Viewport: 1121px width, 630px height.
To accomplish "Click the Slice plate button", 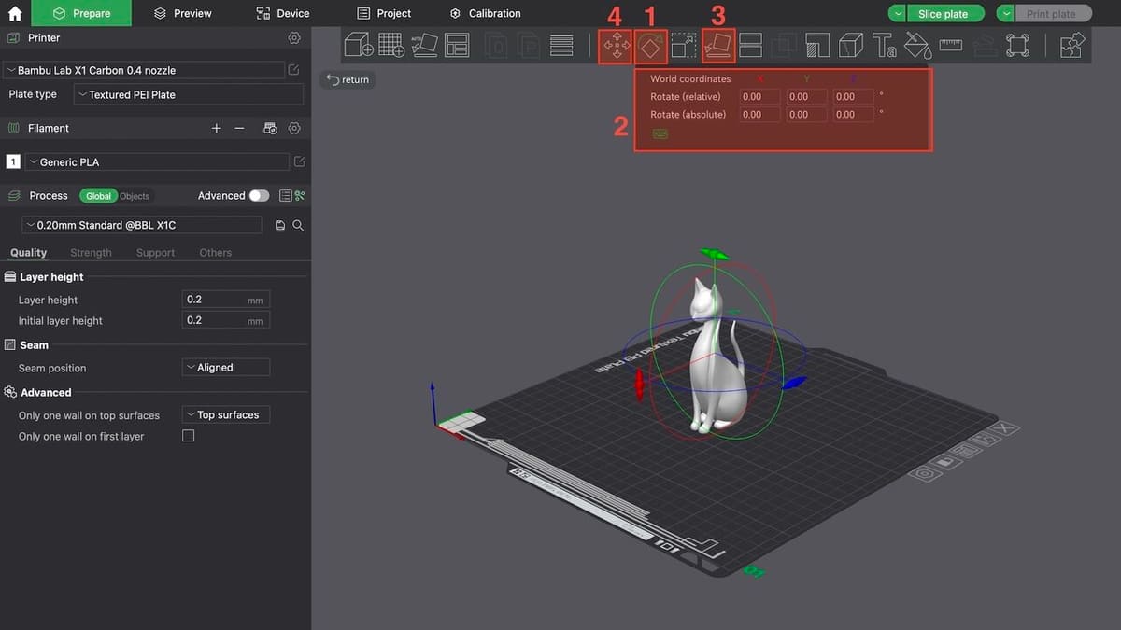I will [x=943, y=14].
